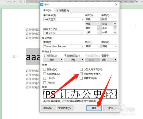Open the 下划线线型 dropdown
Image resolution: width=143 pixels, height=119 pixels.
coord(74,60)
